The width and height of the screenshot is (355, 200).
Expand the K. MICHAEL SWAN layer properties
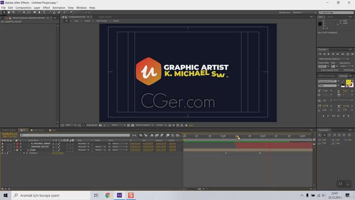pos(14,143)
